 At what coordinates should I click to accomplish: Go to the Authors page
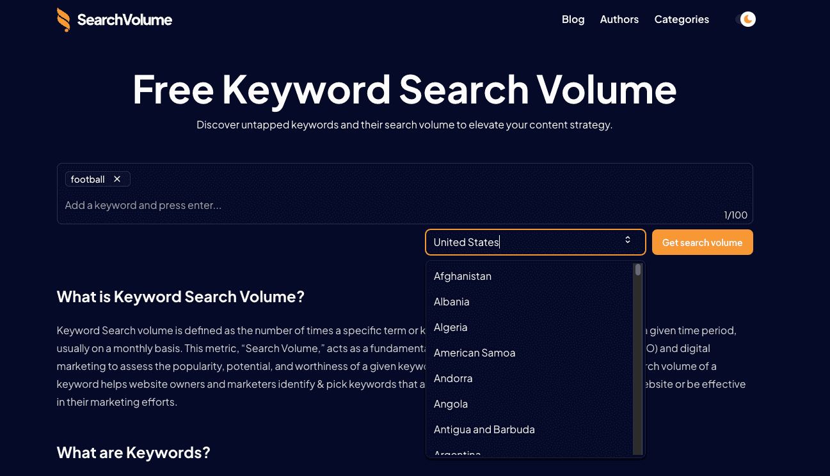tap(619, 19)
